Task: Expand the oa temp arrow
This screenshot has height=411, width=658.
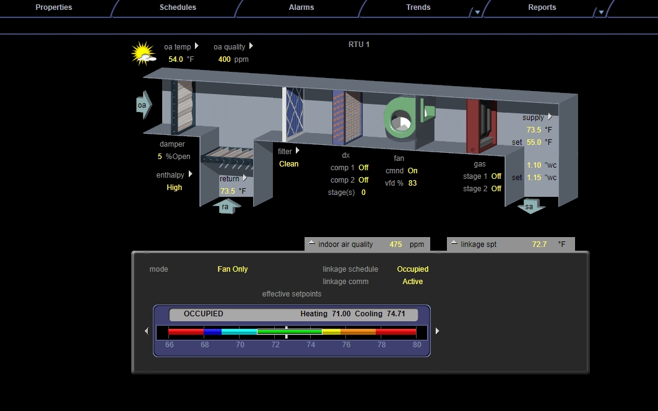Action: [196, 46]
